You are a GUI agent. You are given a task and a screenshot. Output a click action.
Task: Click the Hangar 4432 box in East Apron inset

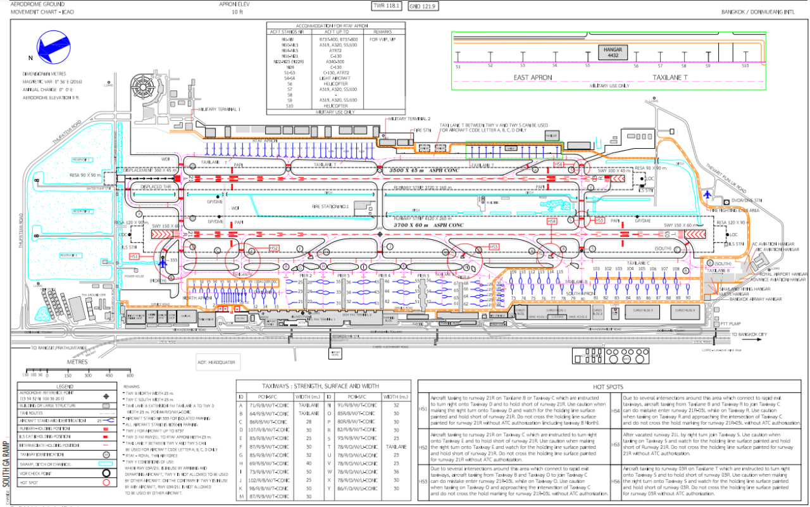pyautogui.click(x=613, y=52)
